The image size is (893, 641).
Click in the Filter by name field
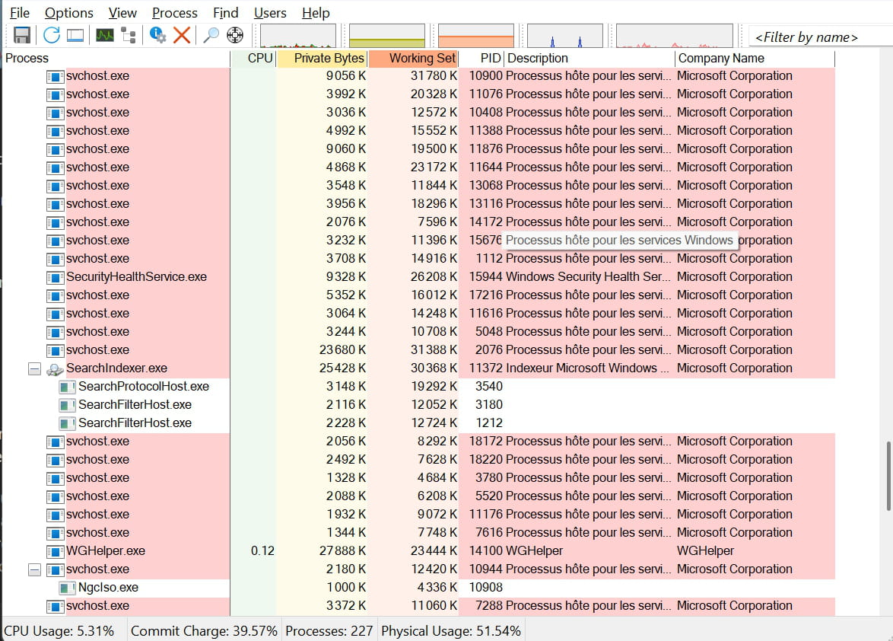(818, 37)
